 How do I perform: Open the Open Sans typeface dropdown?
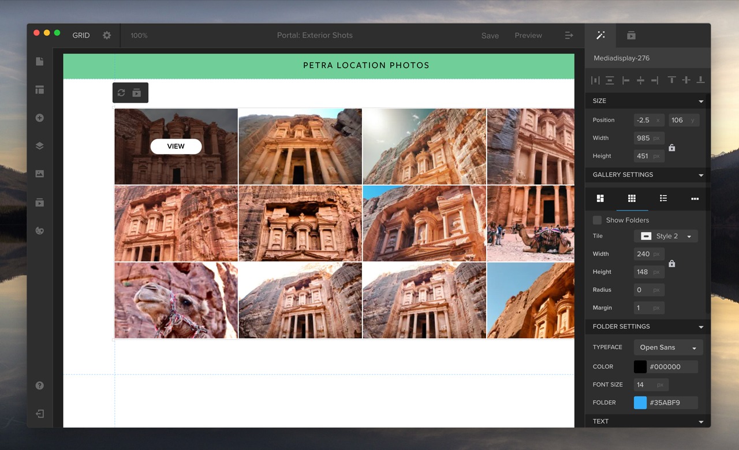(x=668, y=347)
